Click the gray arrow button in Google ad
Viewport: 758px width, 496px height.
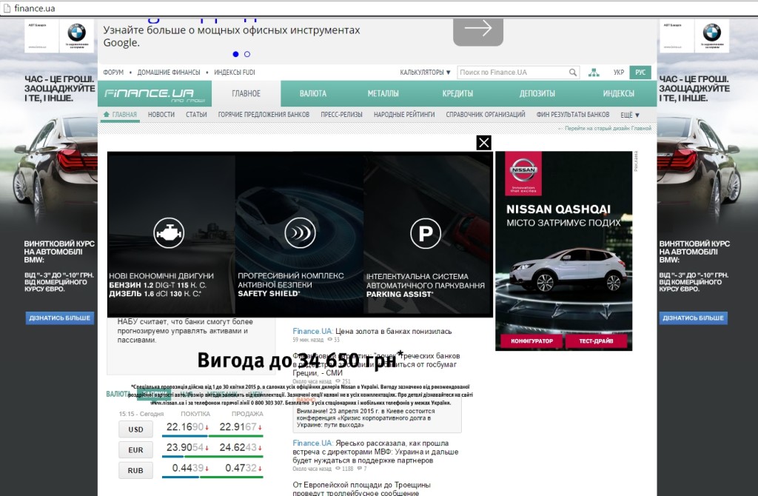pos(478,31)
